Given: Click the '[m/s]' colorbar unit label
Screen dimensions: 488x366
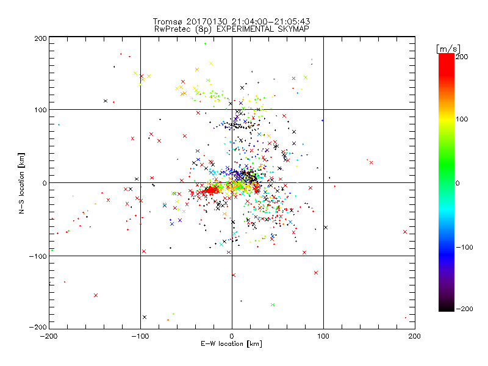Looking at the screenshot, I should pos(448,49).
